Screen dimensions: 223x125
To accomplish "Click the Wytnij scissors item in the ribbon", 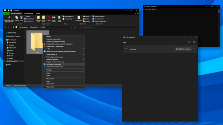I will click(x=27, y=17).
